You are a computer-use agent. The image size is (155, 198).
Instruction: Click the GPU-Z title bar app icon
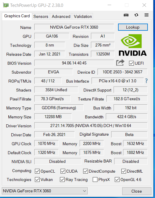click(x=6, y=5)
